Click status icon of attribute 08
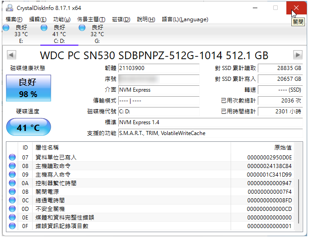The width and height of the screenshot is (309, 238). (12, 166)
